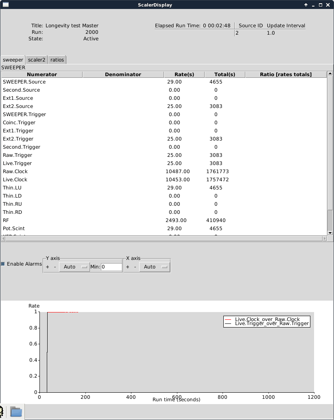Switch to the sweeper tab

click(13, 60)
